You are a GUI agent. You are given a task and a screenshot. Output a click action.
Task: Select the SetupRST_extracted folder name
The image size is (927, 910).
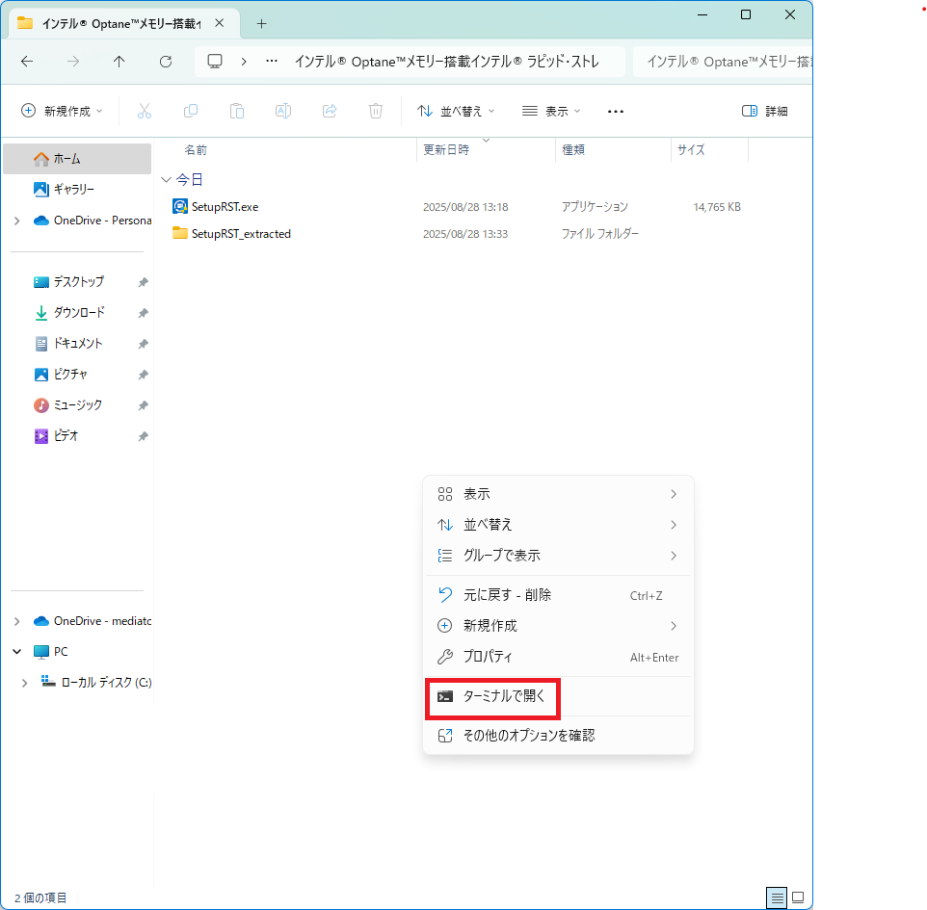tap(241, 234)
